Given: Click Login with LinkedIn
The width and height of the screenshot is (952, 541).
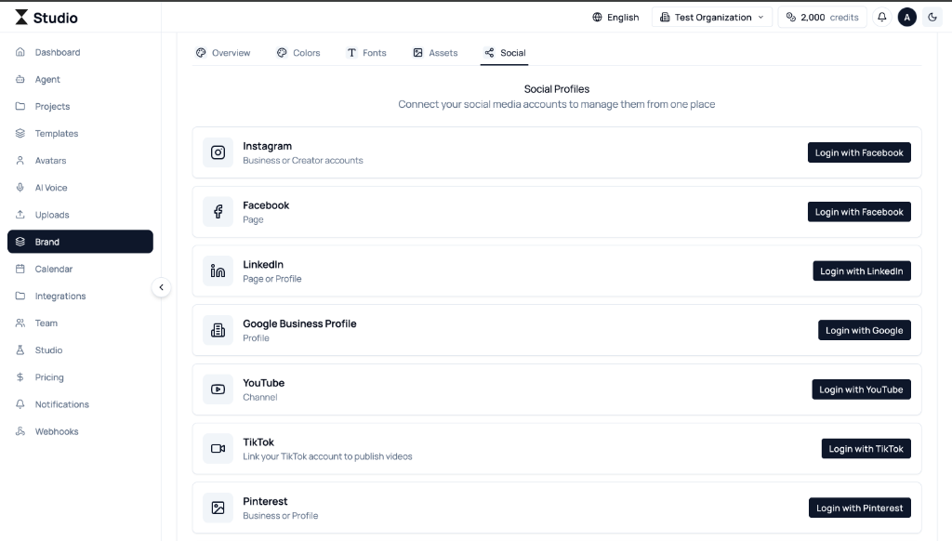Looking at the screenshot, I should [862, 270].
